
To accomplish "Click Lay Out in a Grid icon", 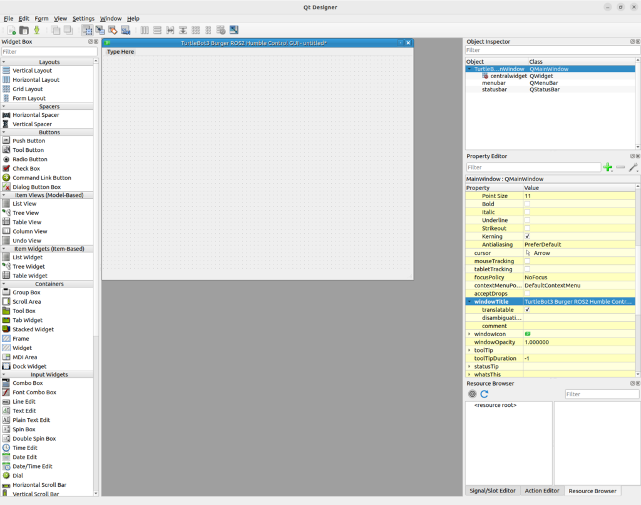I will click(195, 30).
